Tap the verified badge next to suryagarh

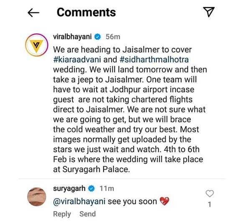(x=91, y=188)
